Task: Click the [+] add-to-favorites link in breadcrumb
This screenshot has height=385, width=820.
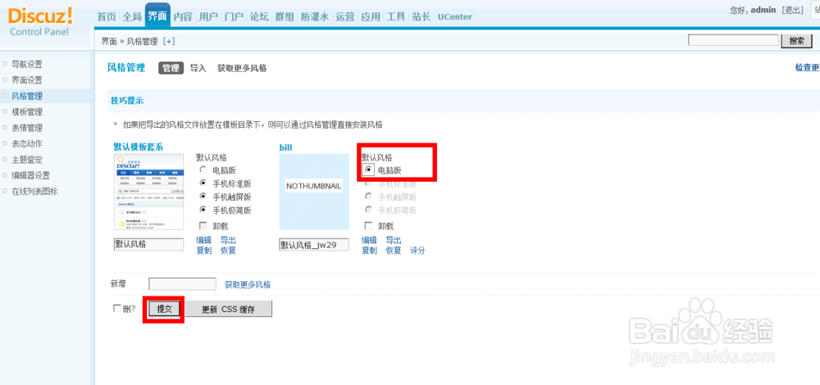Action: click(x=169, y=42)
